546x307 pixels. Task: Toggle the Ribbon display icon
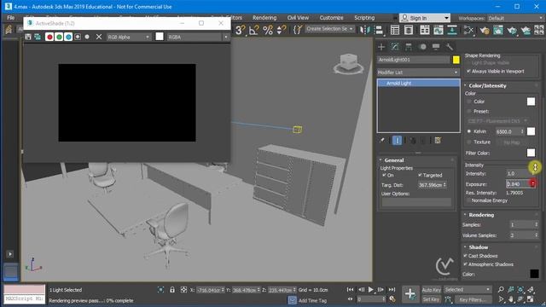pyautogui.click(x=425, y=30)
